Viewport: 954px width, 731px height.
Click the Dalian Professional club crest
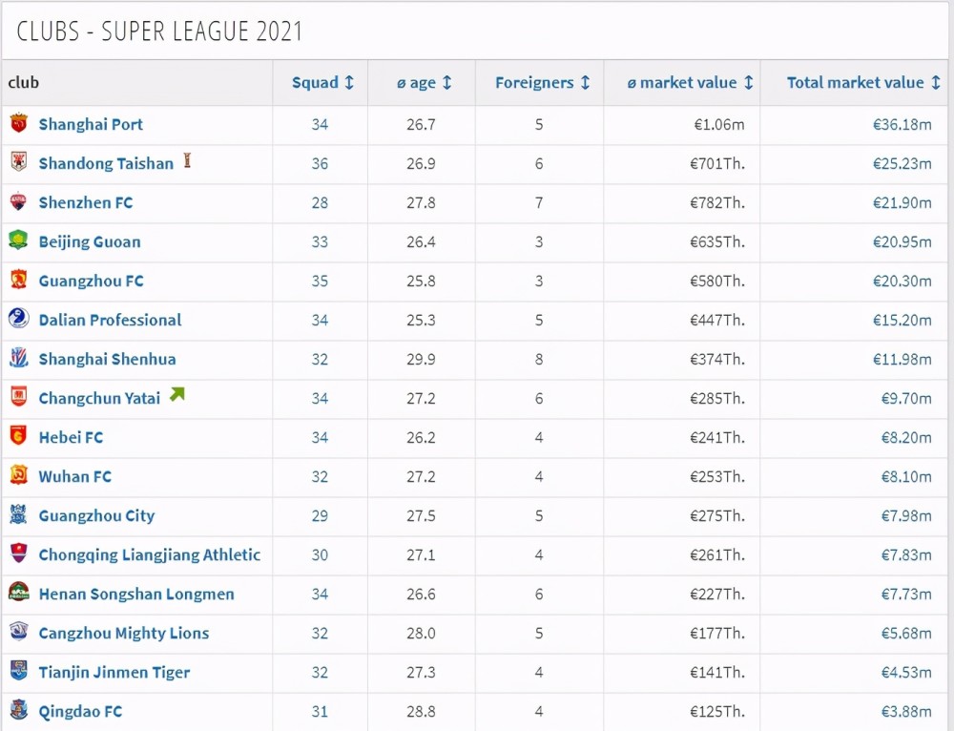[19, 319]
